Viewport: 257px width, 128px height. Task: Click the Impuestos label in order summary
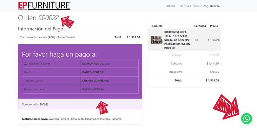click(175, 72)
